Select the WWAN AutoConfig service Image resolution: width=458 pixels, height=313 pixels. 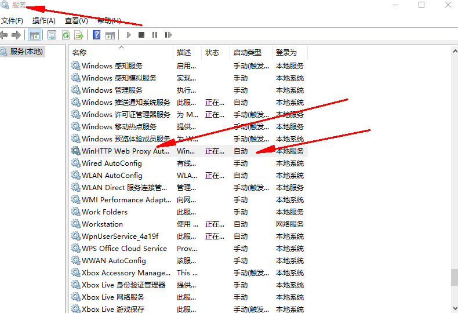189,260
